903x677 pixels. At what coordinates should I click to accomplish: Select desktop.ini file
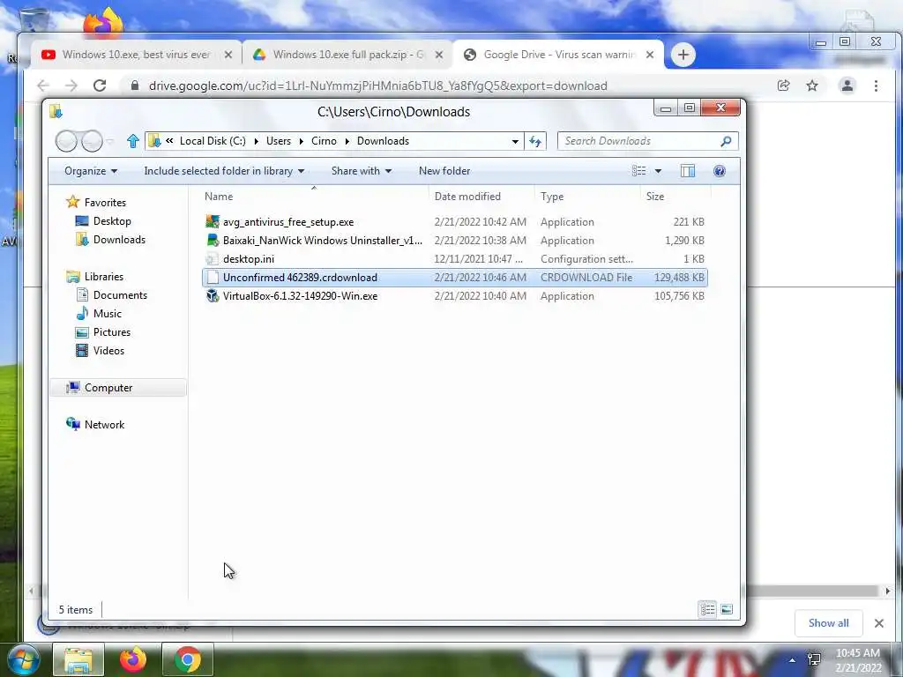[454, 259]
